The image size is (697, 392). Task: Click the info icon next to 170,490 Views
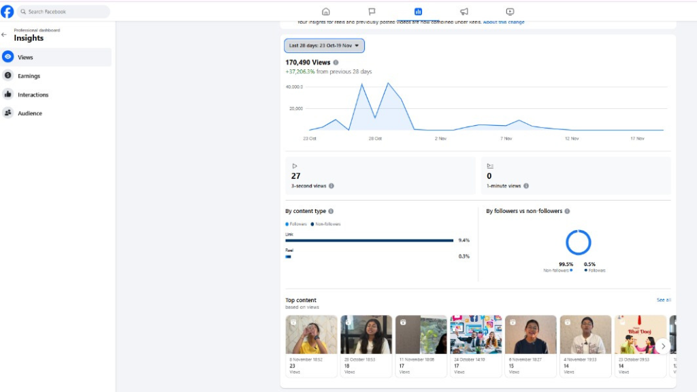coord(336,63)
